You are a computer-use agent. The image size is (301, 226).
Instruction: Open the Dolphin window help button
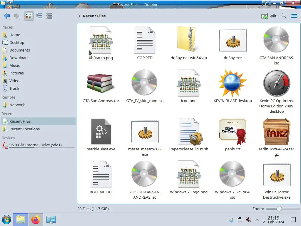point(266,3)
